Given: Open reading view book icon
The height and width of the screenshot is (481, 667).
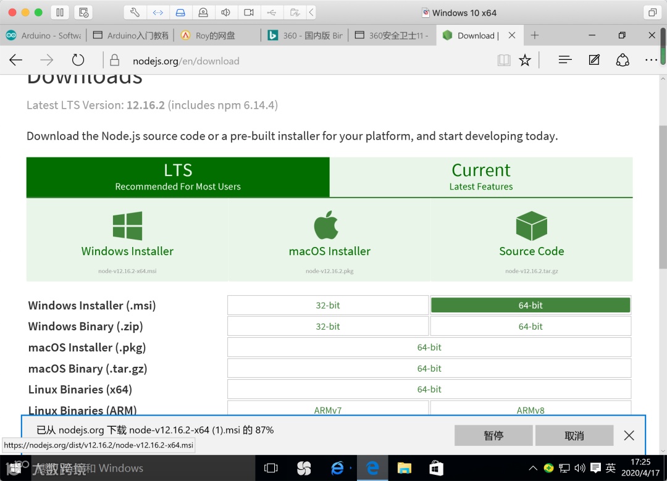Looking at the screenshot, I should [x=504, y=61].
